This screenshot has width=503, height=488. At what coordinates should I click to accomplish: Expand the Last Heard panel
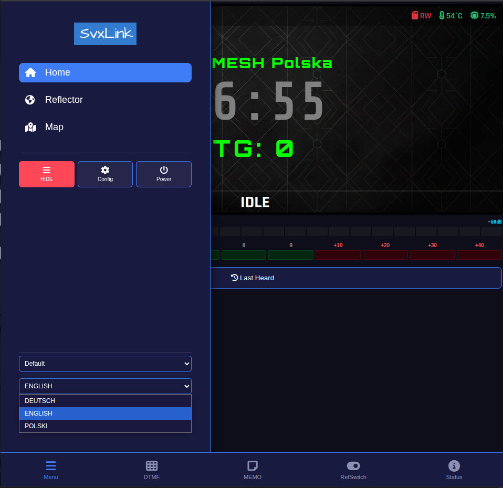pos(356,278)
